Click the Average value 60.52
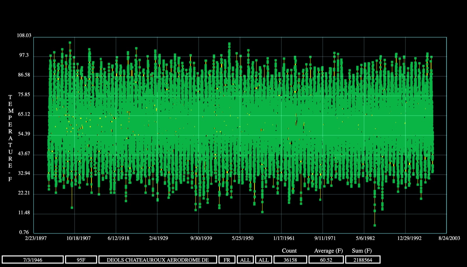 click(326, 260)
